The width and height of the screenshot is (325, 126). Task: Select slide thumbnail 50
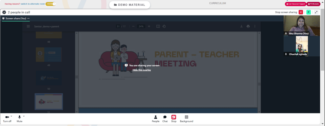coord(49,78)
